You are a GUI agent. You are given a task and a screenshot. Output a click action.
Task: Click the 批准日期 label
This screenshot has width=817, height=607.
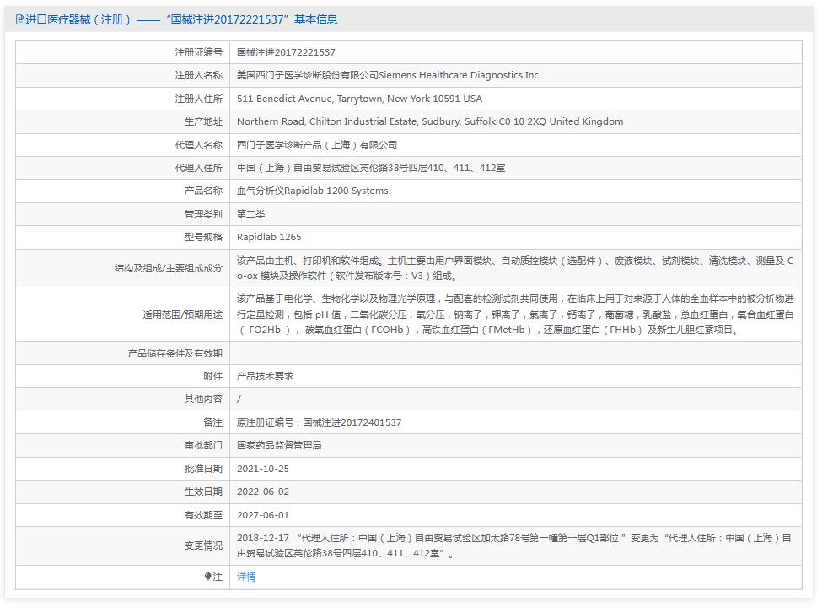(203, 469)
